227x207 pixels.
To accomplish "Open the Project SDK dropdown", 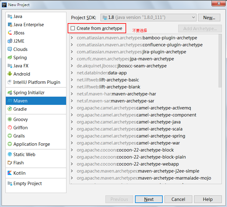I will pyautogui.click(x=148, y=17).
